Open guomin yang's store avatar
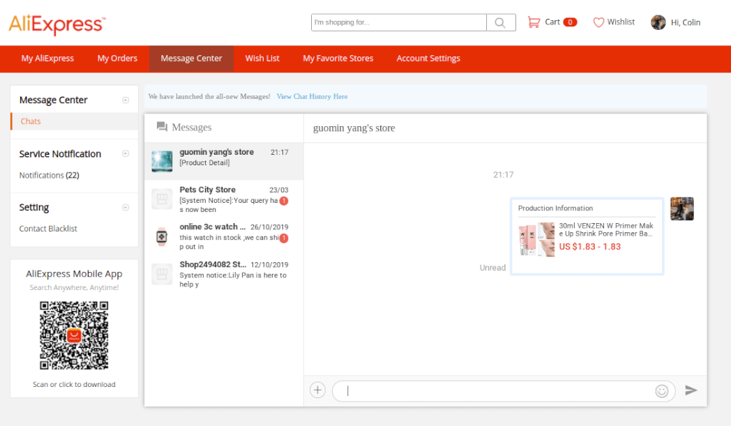 click(162, 161)
